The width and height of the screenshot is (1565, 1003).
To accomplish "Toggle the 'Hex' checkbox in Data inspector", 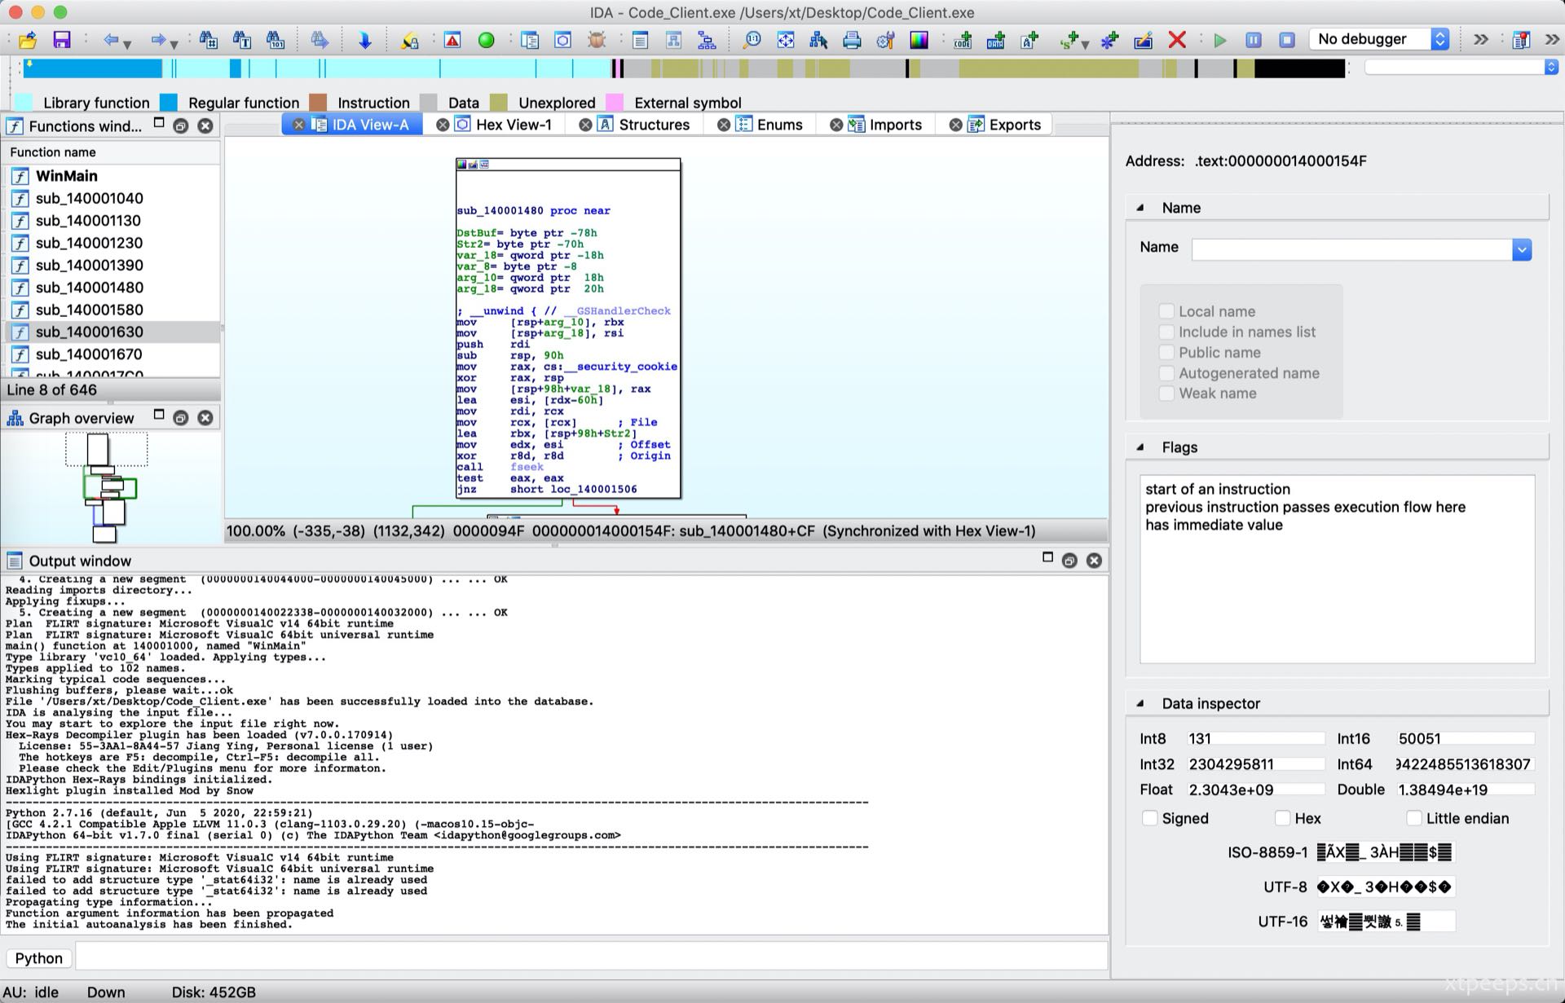I will pos(1282,818).
